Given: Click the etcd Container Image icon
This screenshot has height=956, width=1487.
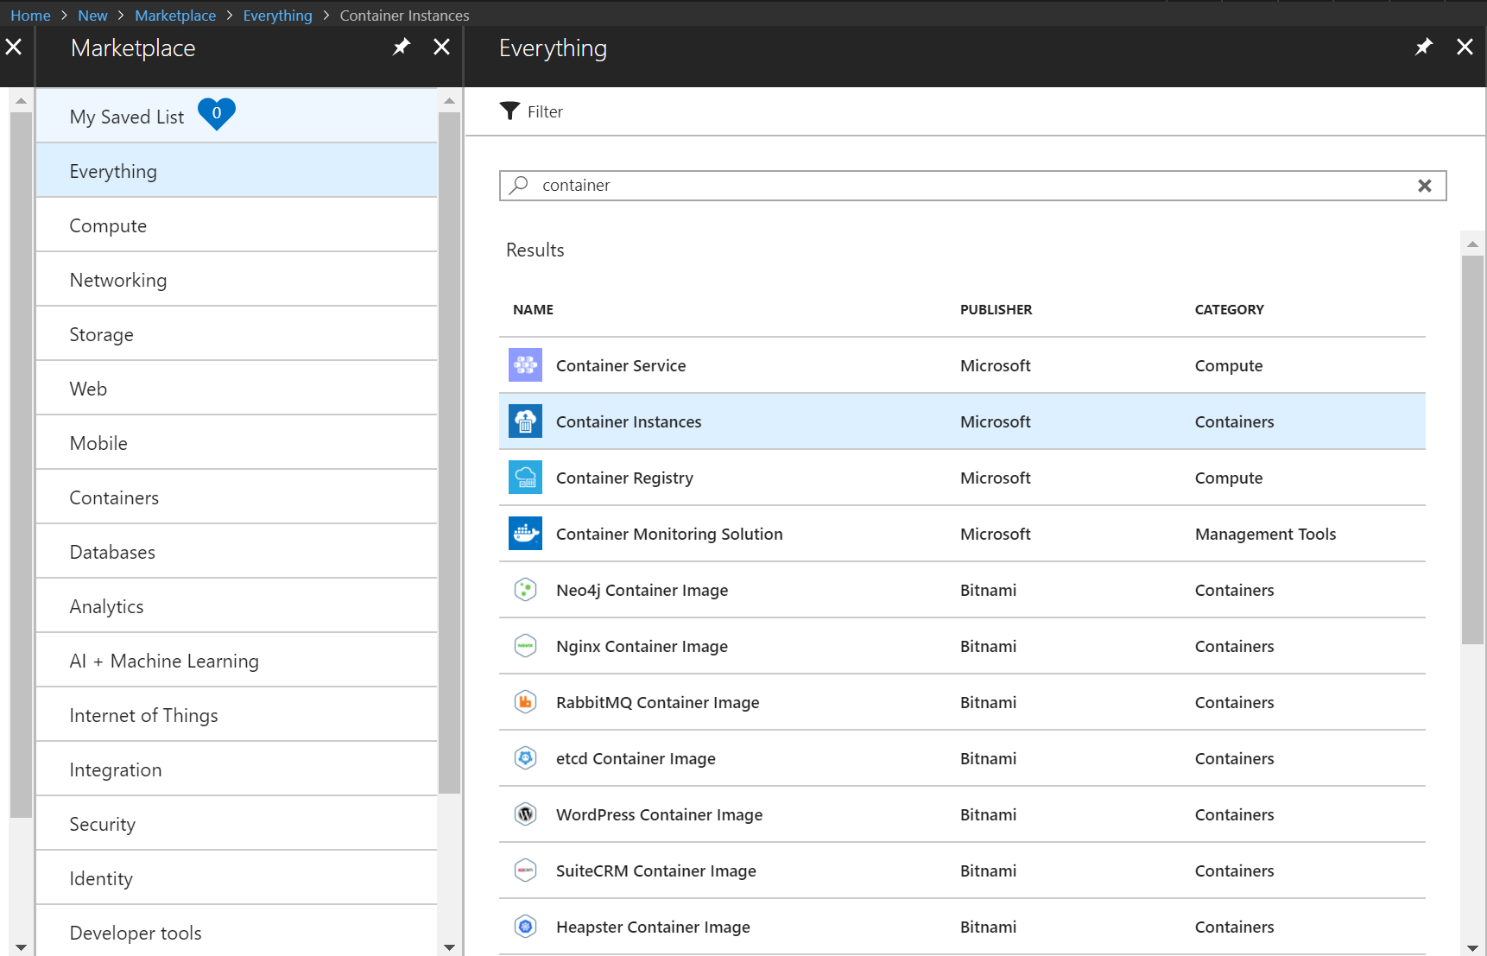Looking at the screenshot, I should click(525, 758).
